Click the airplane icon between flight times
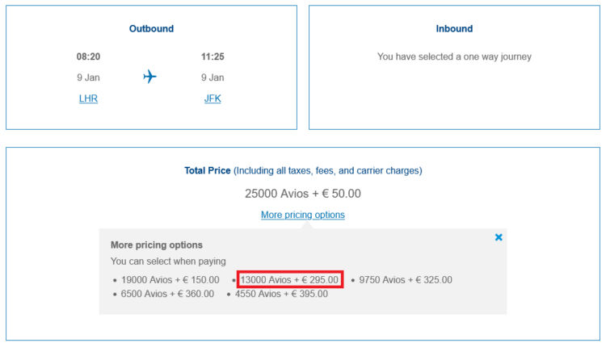606x343 pixels. coord(149,77)
